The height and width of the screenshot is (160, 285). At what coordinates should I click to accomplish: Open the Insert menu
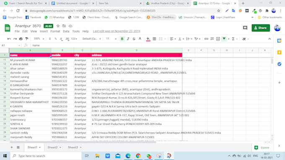click(44, 31)
